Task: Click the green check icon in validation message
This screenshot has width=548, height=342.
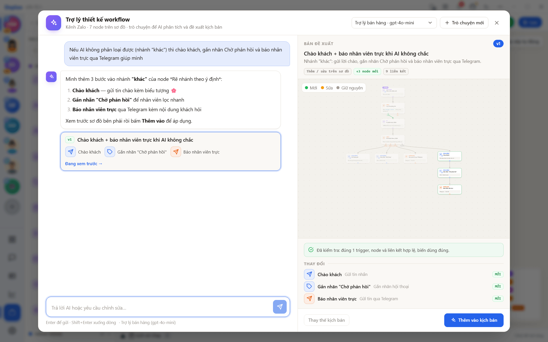Action: [311, 250]
